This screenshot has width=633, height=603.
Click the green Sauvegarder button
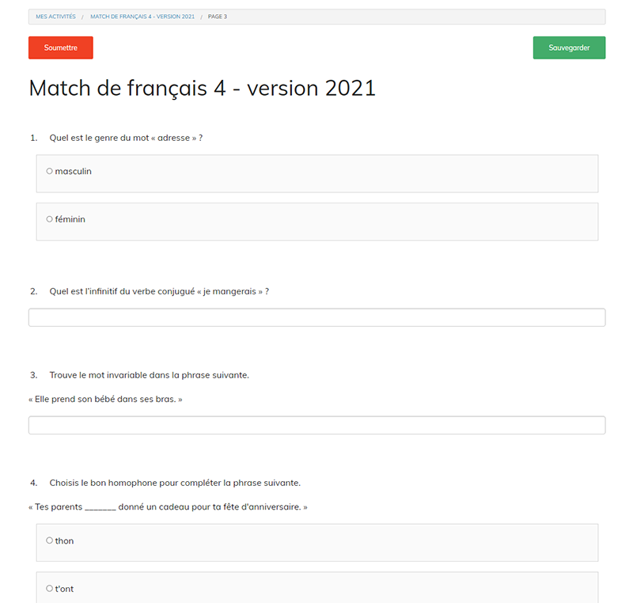[x=569, y=47]
